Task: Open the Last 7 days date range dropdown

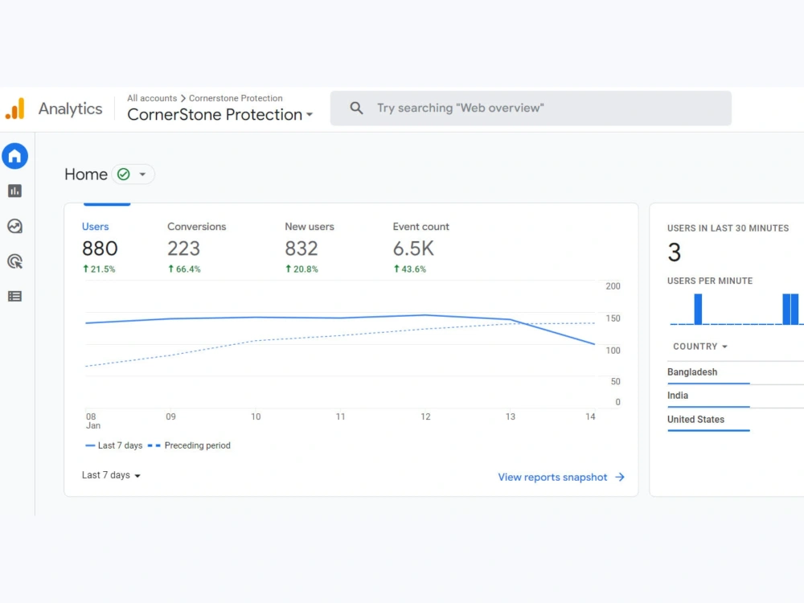Action: (x=111, y=475)
